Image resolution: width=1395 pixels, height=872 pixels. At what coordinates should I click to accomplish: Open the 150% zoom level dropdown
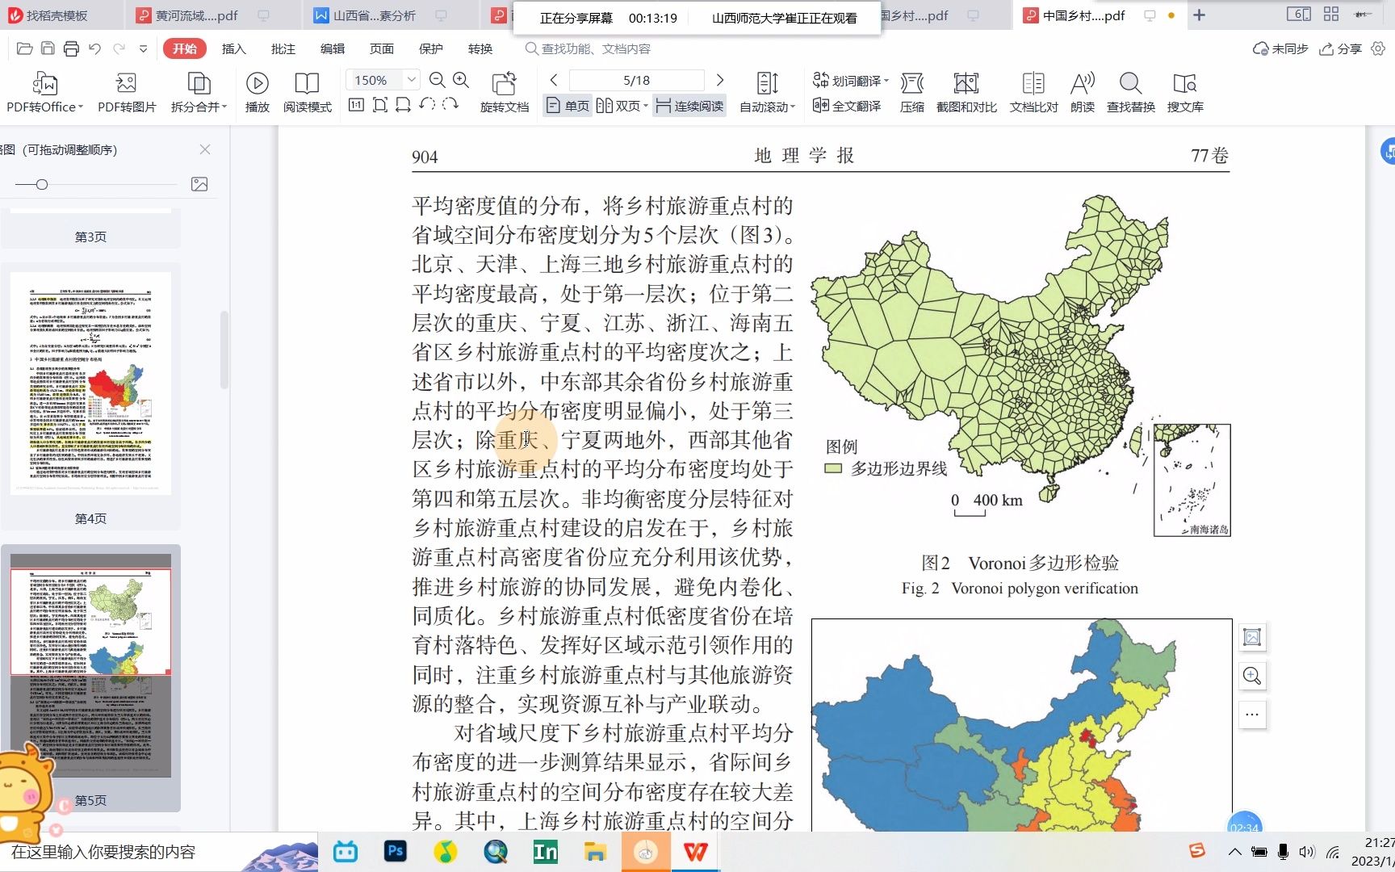[x=411, y=80]
